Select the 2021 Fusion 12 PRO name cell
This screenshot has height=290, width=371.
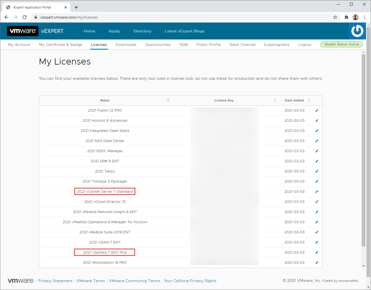(x=105, y=110)
